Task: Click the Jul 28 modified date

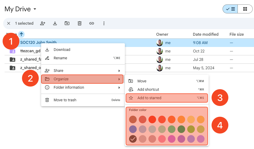Action: (198, 60)
